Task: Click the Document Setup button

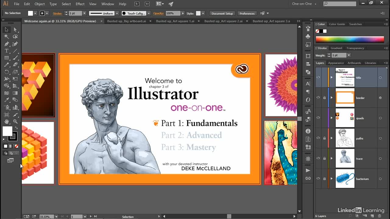Action: point(222,13)
